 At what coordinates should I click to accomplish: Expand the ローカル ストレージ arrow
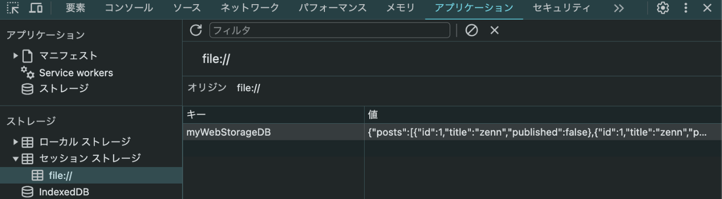(x=16, y=142)
